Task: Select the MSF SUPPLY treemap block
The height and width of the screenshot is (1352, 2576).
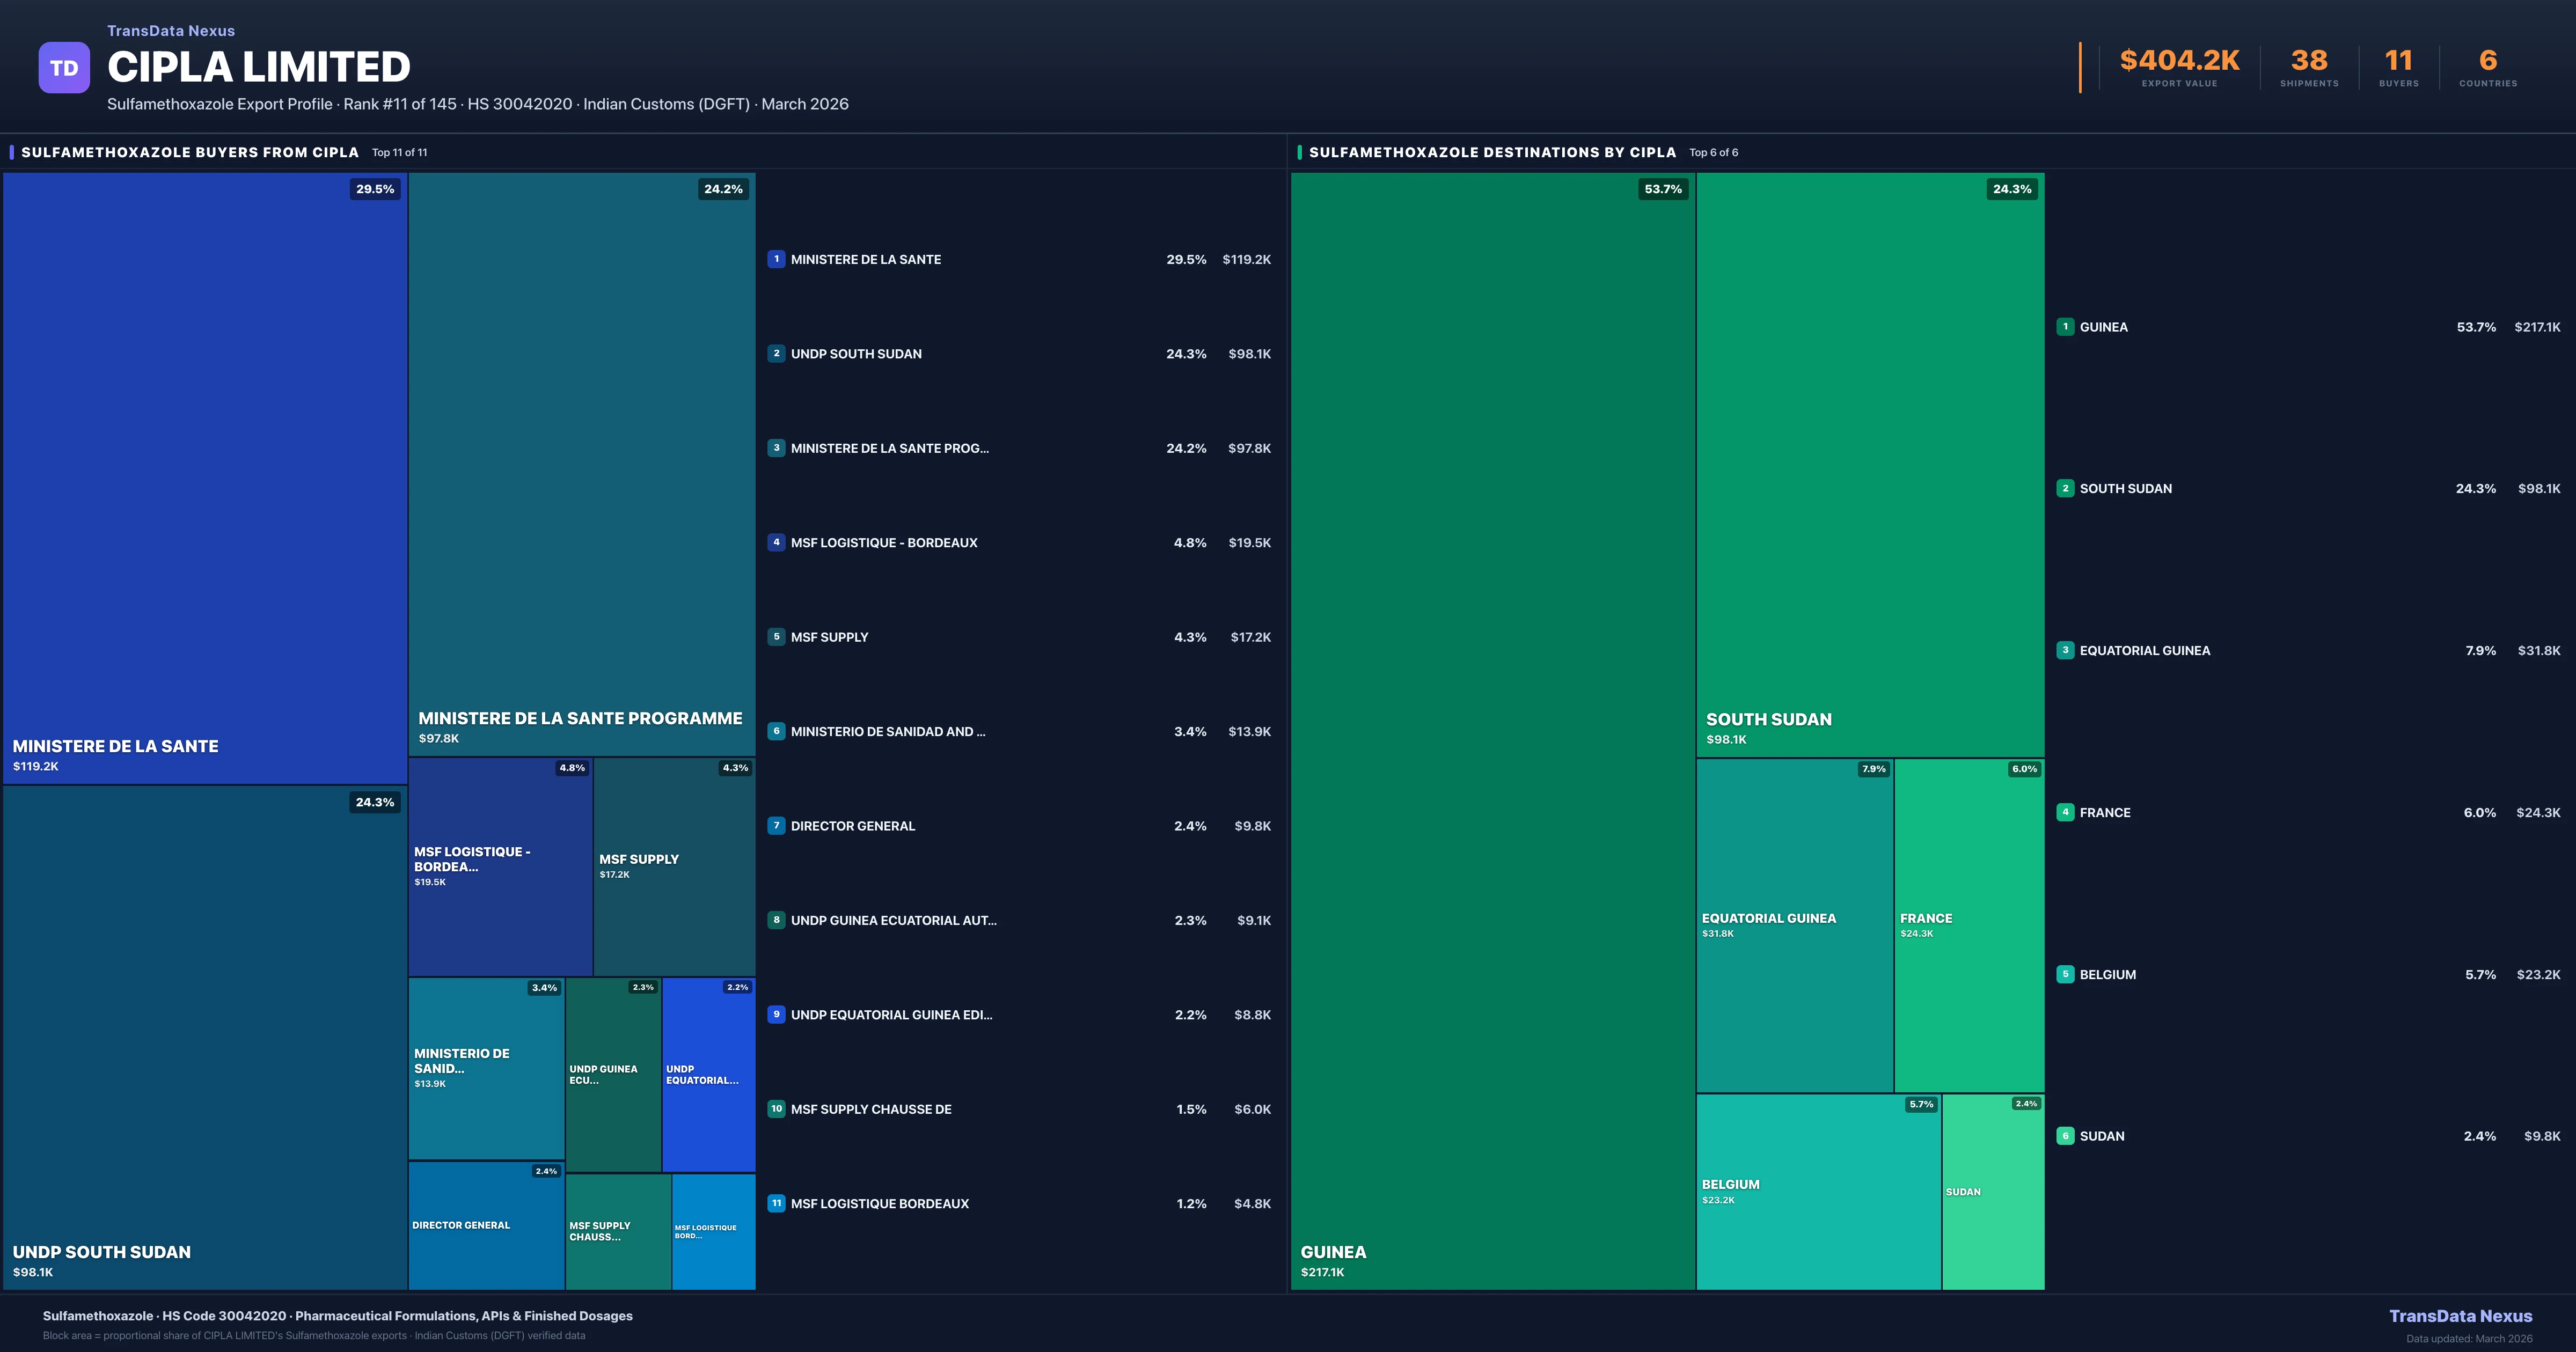Action: (x=674, y=866)
